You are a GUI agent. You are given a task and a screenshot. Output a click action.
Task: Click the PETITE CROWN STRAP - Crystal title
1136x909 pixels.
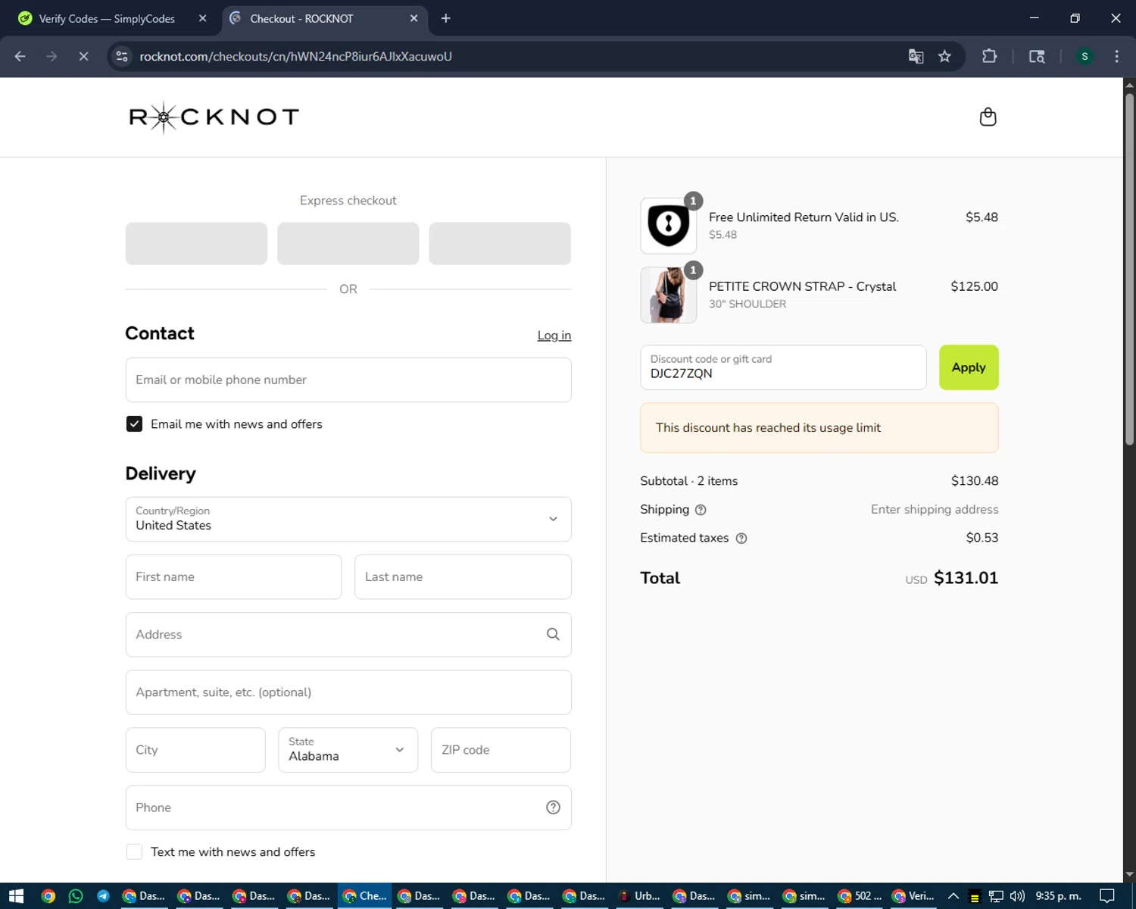point(802,286)
